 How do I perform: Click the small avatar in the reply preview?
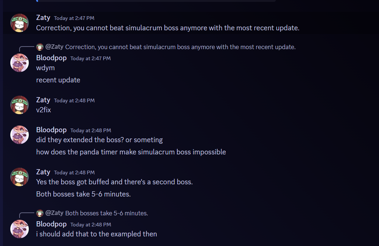[x=39, y=47]
